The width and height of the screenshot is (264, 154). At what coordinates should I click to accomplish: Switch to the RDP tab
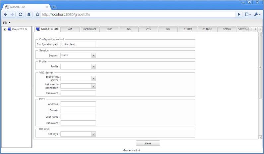pos(109,29)
